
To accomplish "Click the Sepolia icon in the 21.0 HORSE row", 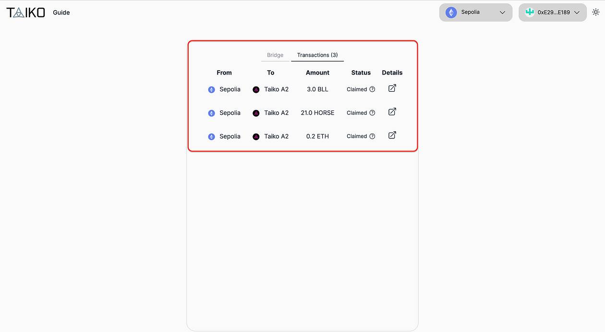I will pos(211,113).
